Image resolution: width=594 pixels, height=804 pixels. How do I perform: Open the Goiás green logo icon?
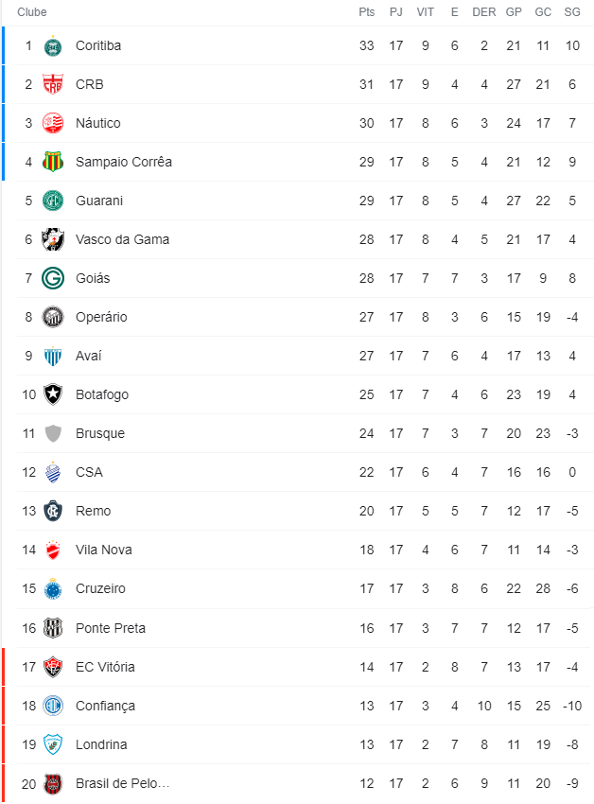[x=53, y=278]
